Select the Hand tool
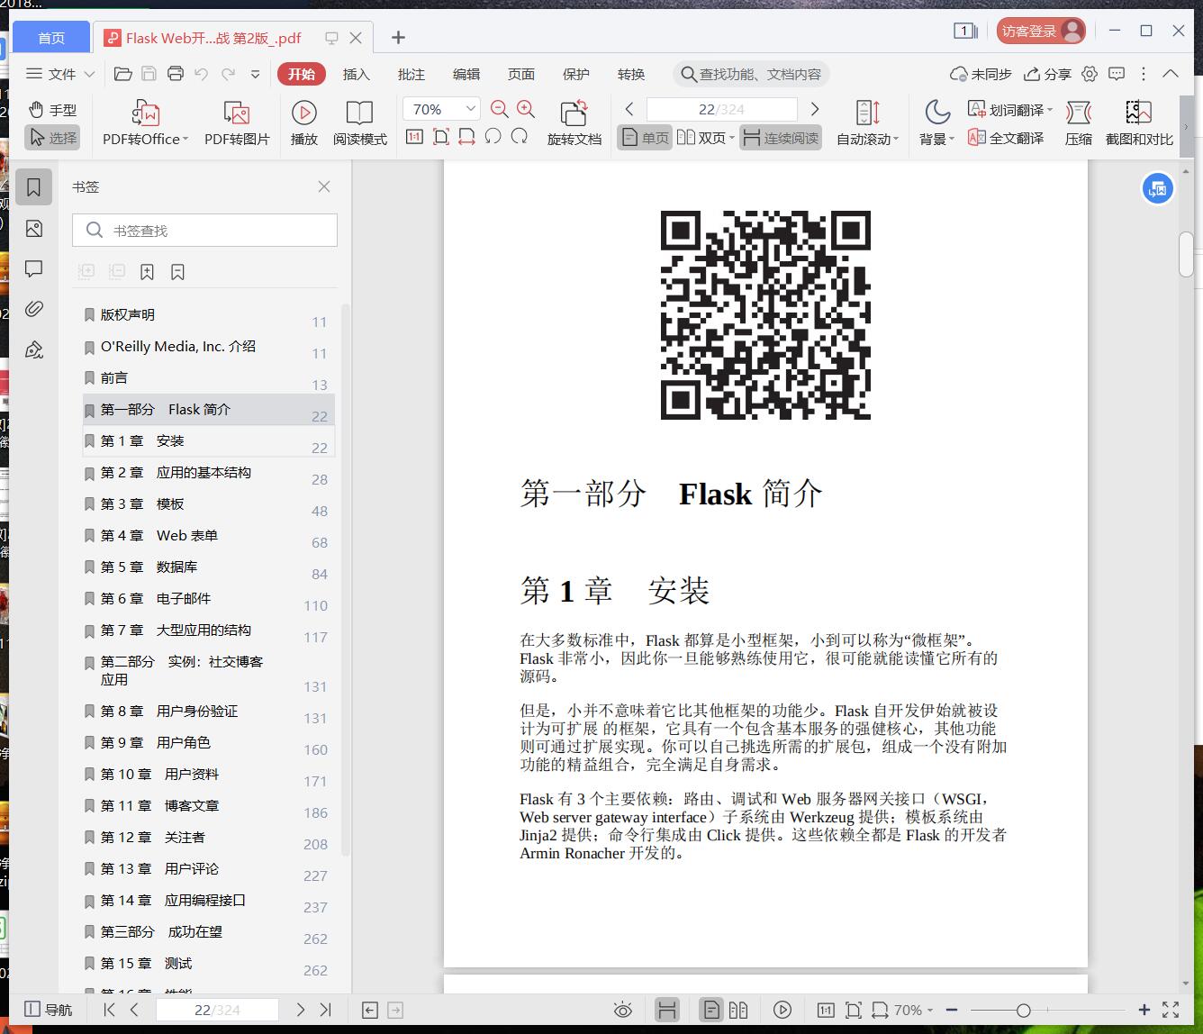The image size is (1203, 1034). coord(52,110)
